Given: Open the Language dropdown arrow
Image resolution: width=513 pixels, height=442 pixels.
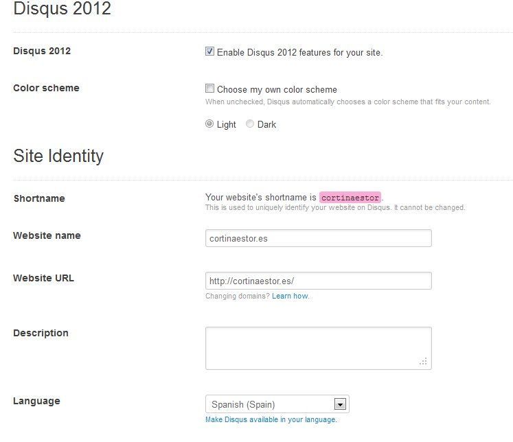Looking at the screenshot, I should [x=340, y=404].
